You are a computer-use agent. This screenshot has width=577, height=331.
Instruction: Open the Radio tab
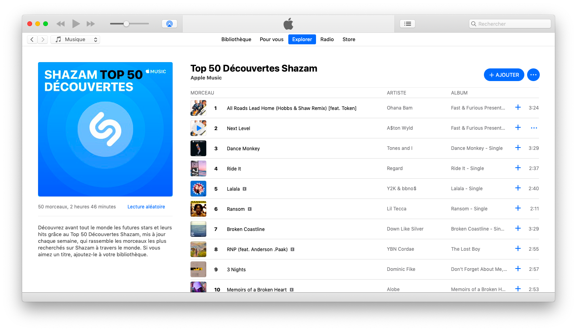[327, 40]
